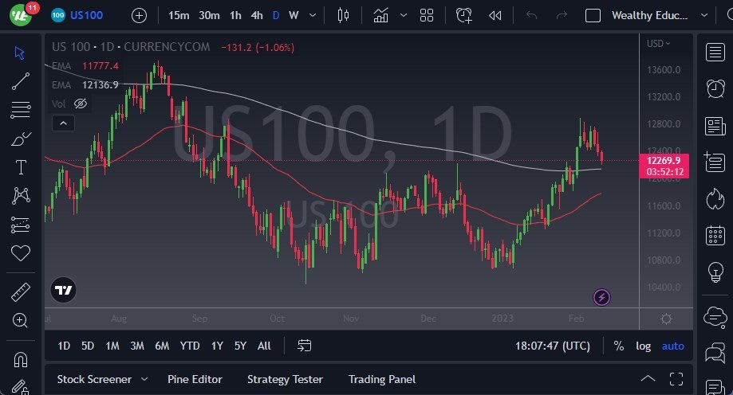Open the Watchlist panel icon
733x395 pixels.
pyautogui.click(x=715, y=53)
